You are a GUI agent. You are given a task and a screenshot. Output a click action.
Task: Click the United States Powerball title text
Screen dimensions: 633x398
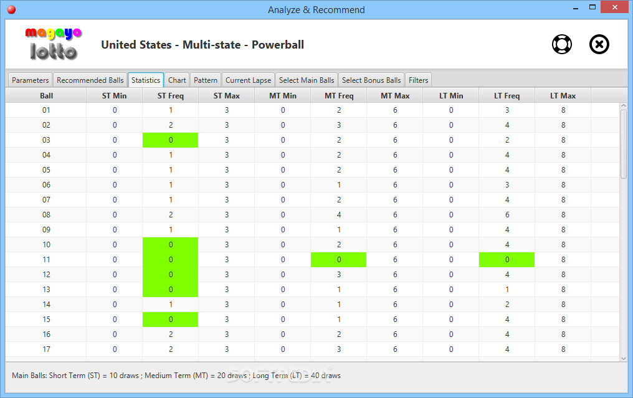(x=202, y=45)
